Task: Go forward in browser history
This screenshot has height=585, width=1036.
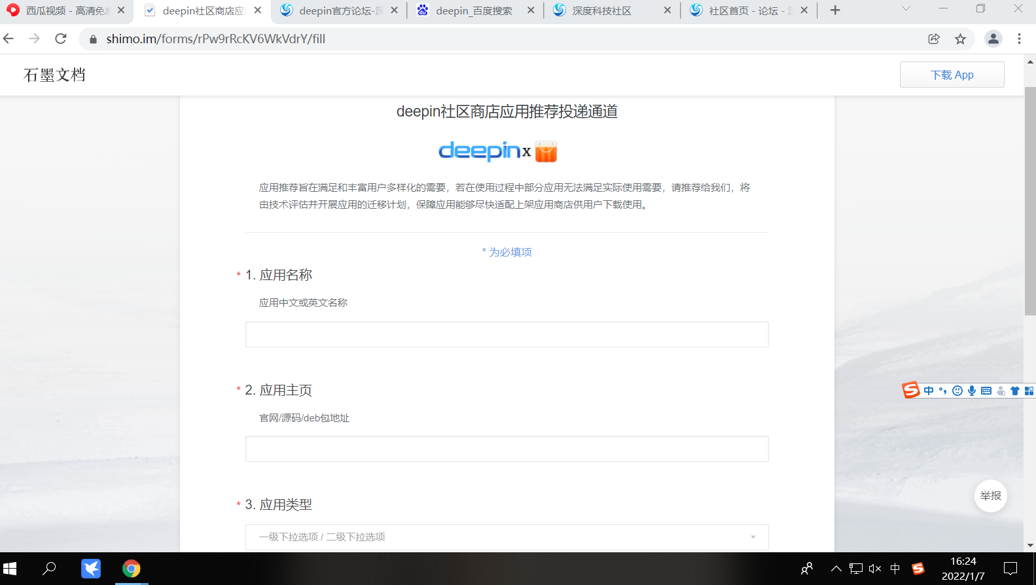Action: click(x=35, y=39)
